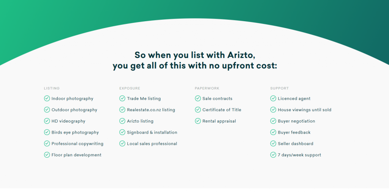Click the EXPOSURE column heading

point(130,88)
